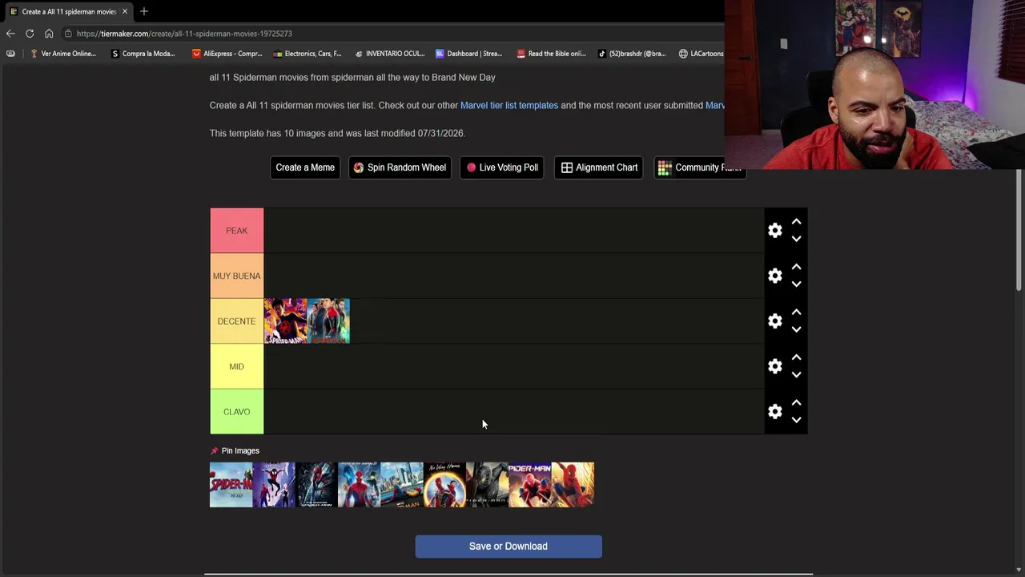
Task: Open the Ver Anime Online bookmark
Action: [x=62, y=54]
